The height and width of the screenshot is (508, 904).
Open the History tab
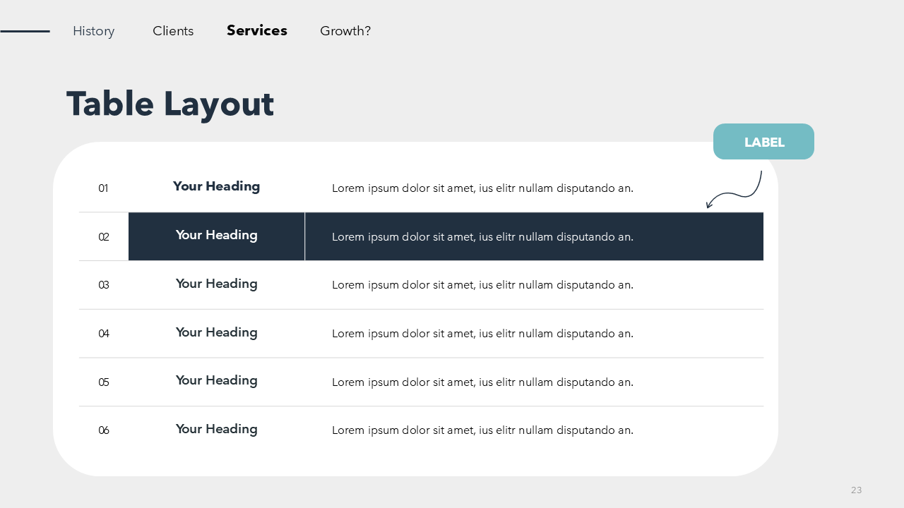[93, 31]
